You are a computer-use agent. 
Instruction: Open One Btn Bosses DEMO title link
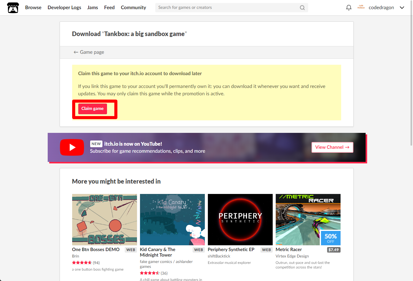pyautogui.click(x=96, y=250)
